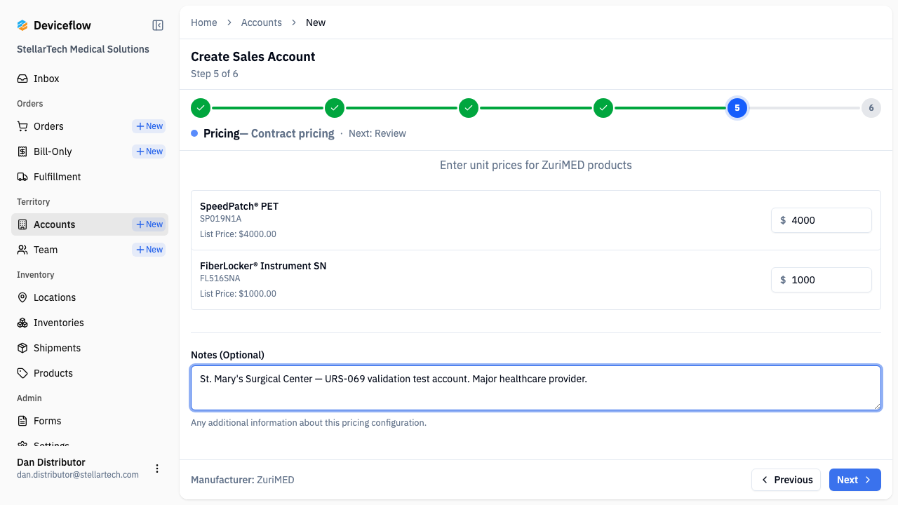Click SKU text 'SP019N1A'
This screenshot has width=898, height=505.
click(x=220, y=219)
